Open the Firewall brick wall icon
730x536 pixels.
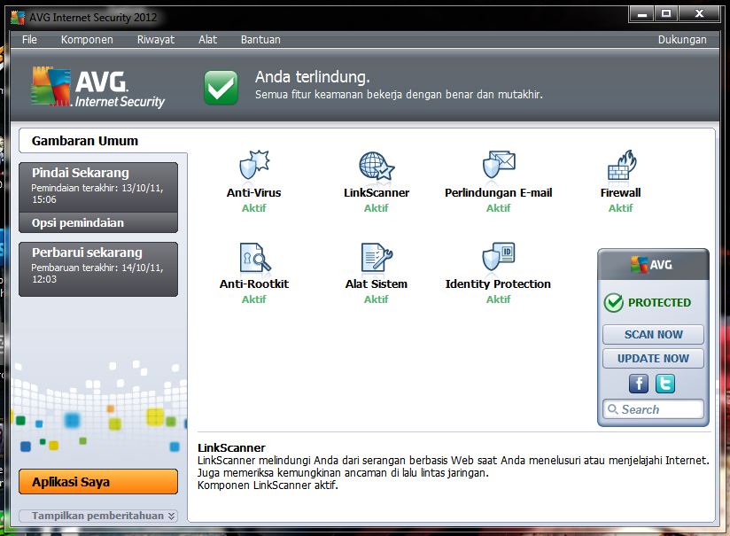click(622, 165)
